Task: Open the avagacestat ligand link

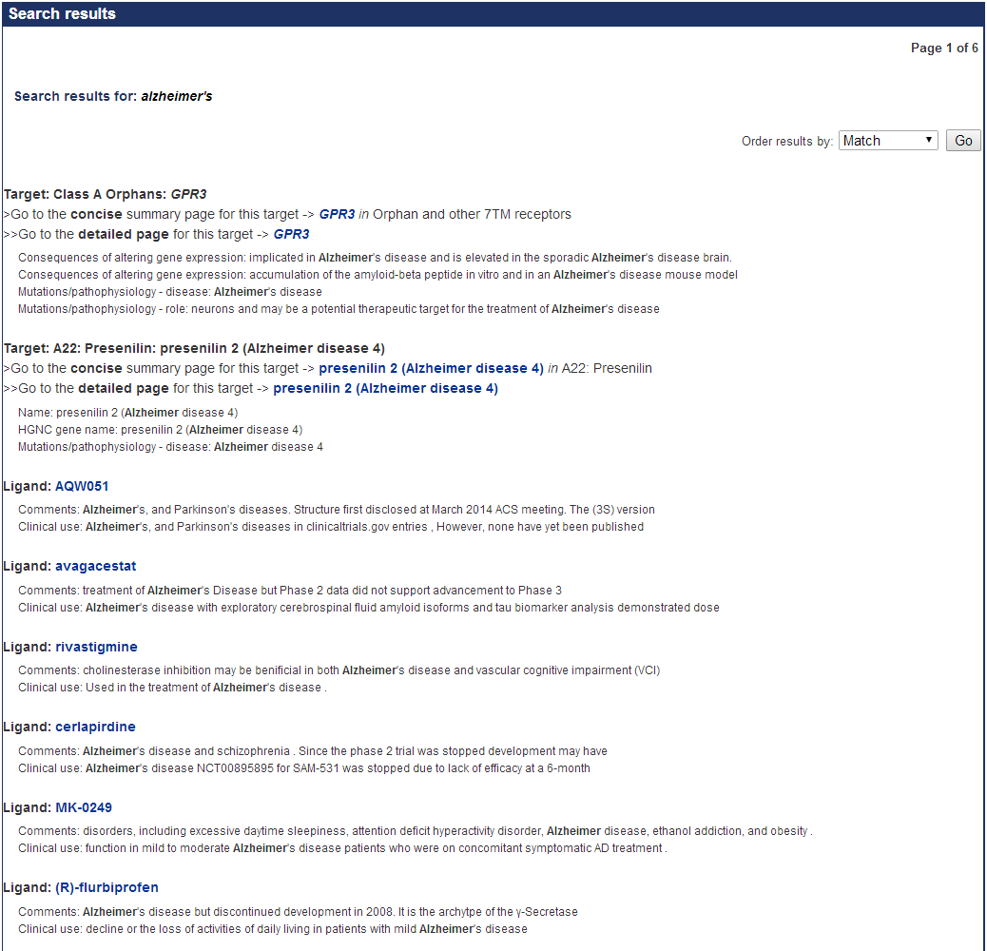Action: click(95, 566)
